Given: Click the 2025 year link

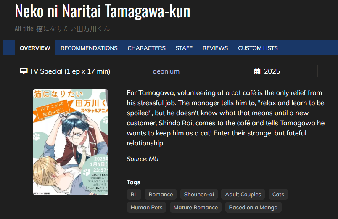Looking at the screenshot, I should (x=272, y=71).
